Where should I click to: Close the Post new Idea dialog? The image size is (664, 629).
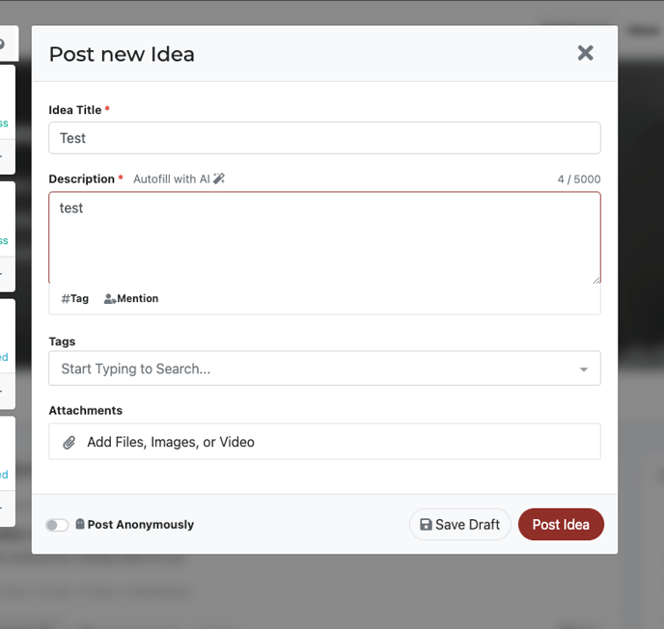[x=585, y=53]
